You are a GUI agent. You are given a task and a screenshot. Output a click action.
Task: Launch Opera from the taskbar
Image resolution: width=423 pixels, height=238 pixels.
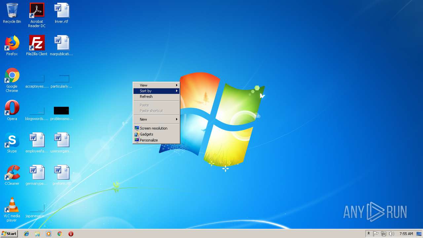(71, 234)
